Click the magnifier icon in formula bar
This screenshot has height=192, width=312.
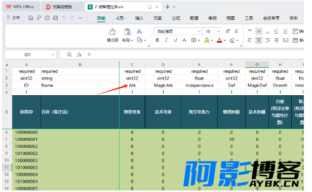(69, 54)
